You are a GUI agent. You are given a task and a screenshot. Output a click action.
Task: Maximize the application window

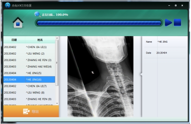pyautogui.click(x=176, y=5)
